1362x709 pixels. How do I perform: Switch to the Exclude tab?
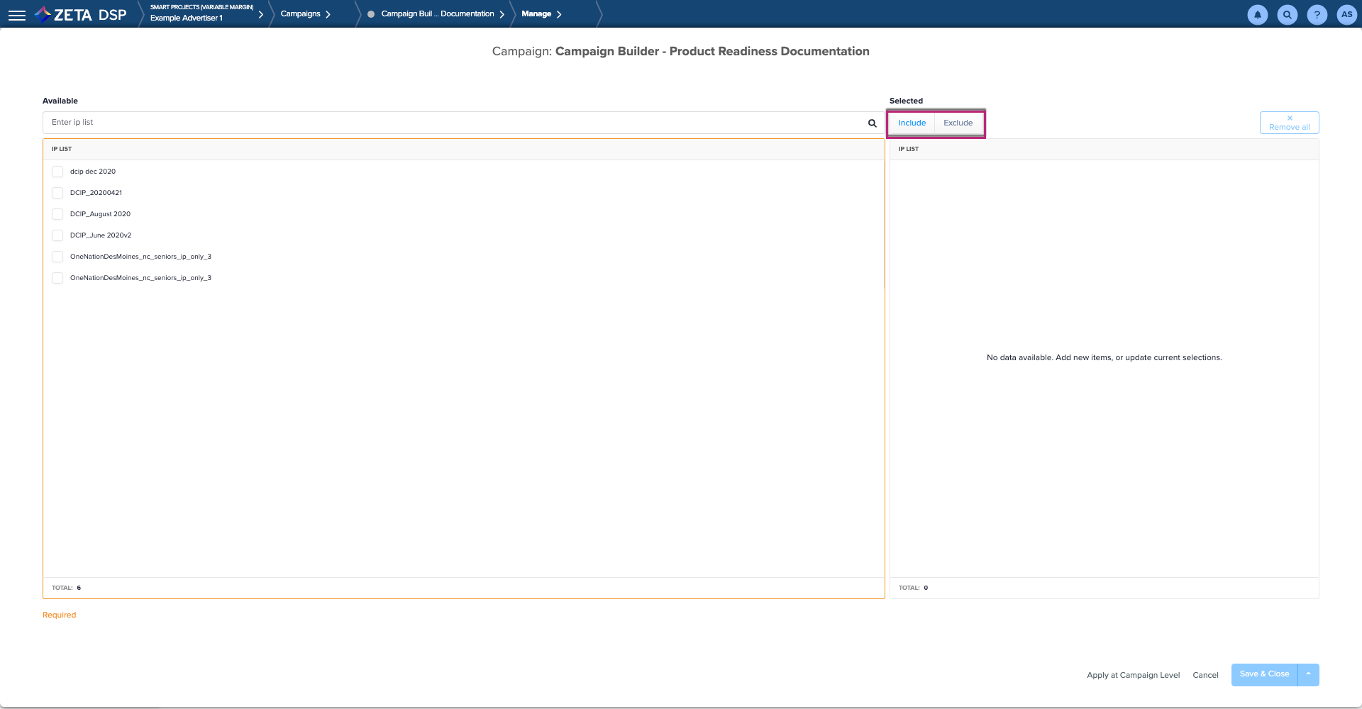tap(958, 123)
